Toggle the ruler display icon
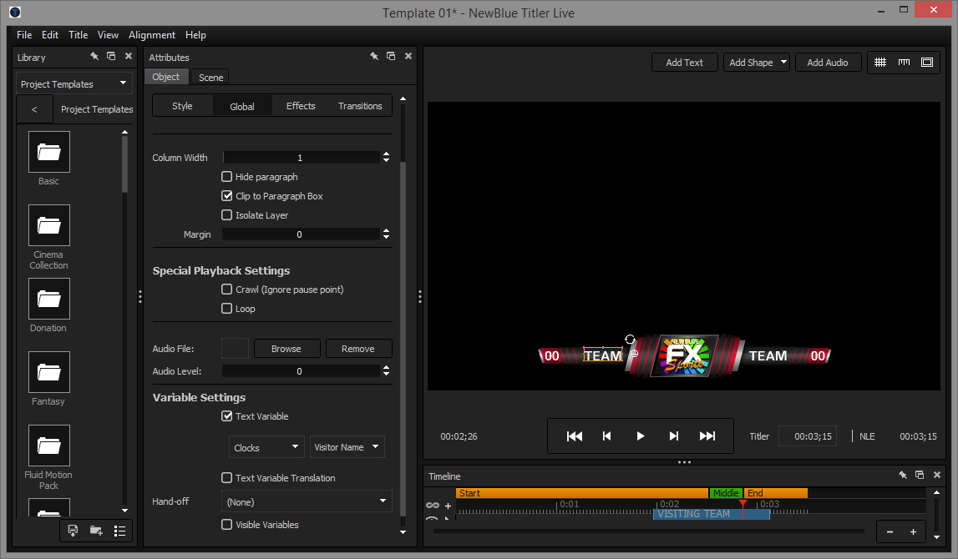Image resolution: width=958 pixels, height=559 pixels. coord(904,63)
